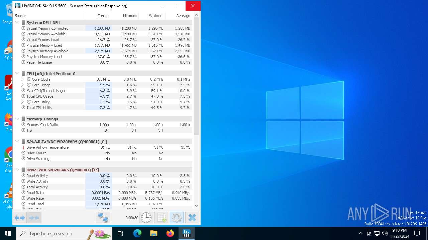The height and width of the screenshot is (240, 428).
Task: Expand the Core Clocks row
Action: tap(22, 79)
